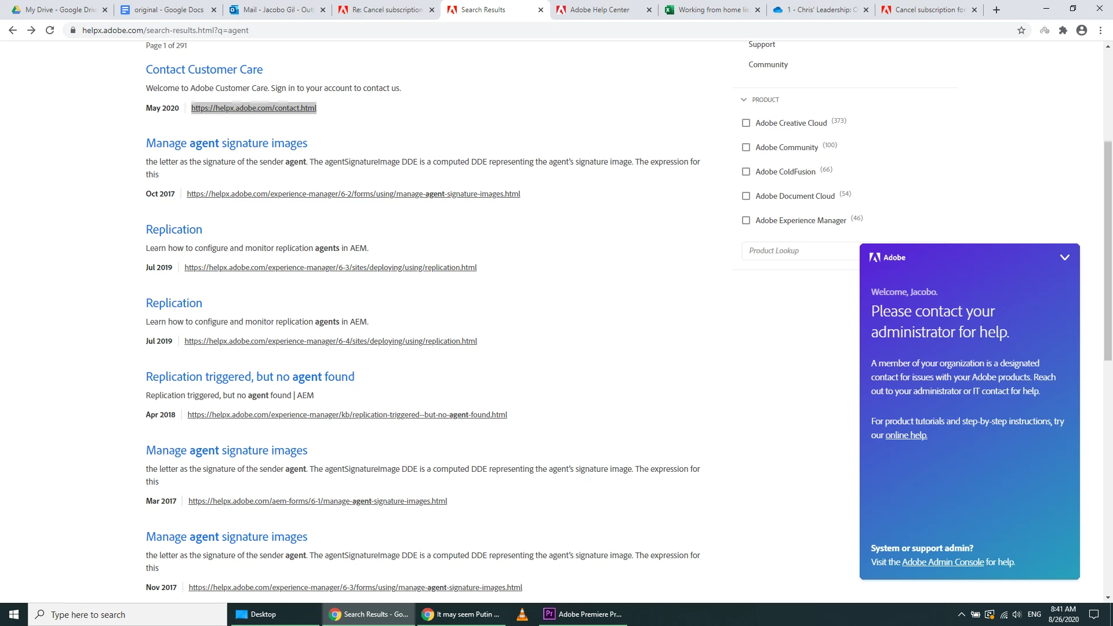Open Contact Customer Care result link
Viewport: 1113px width, 626px height.
coord(204,70)
